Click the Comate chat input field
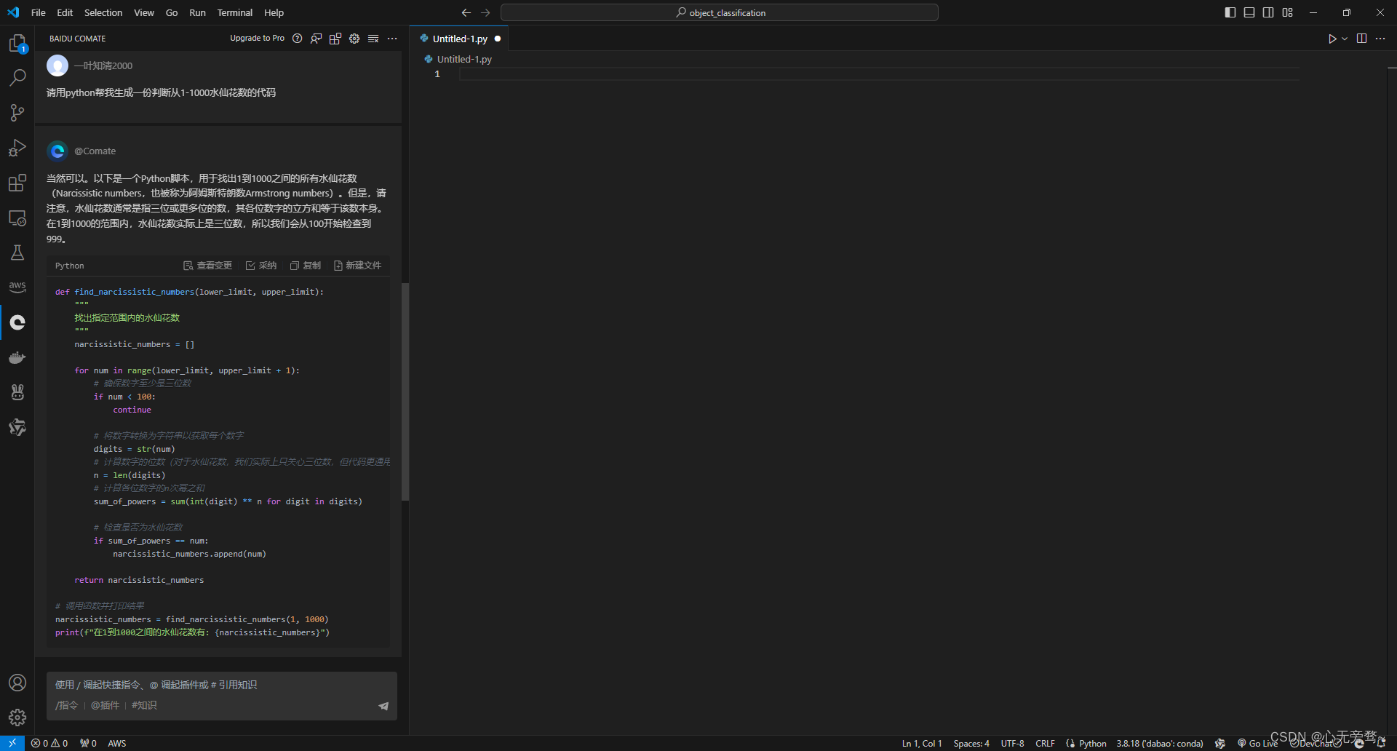1397x751 pixels. (222, 696)
